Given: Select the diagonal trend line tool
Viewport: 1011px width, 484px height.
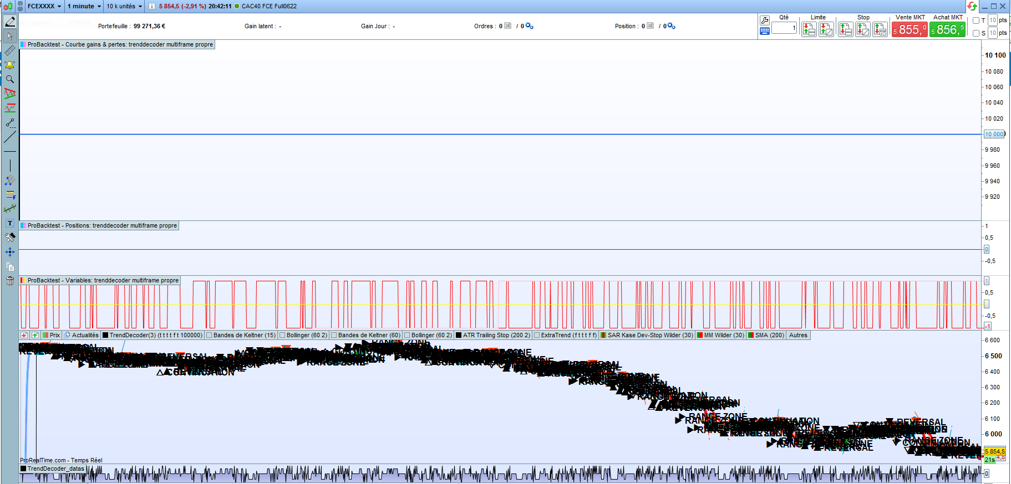Looking at the screenshot, I should pyautogui.click(x=10, y=137).
